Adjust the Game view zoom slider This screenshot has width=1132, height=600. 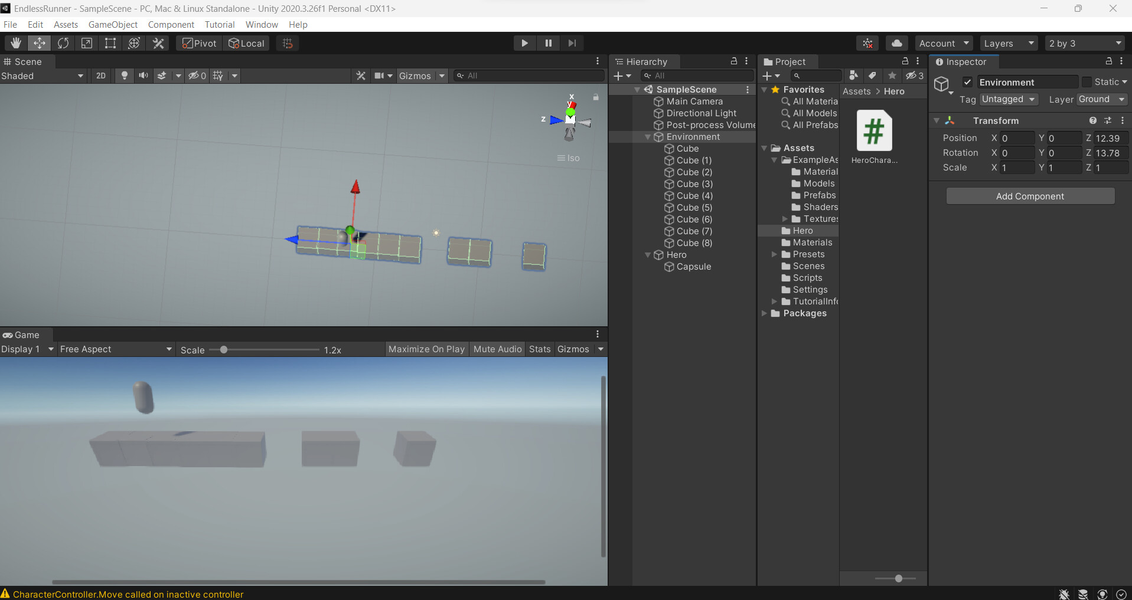[224, 349]
